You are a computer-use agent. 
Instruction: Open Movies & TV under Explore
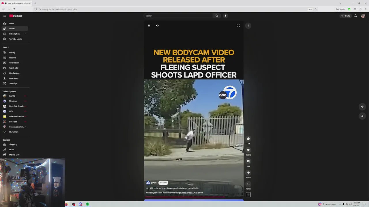click(14, 155)
